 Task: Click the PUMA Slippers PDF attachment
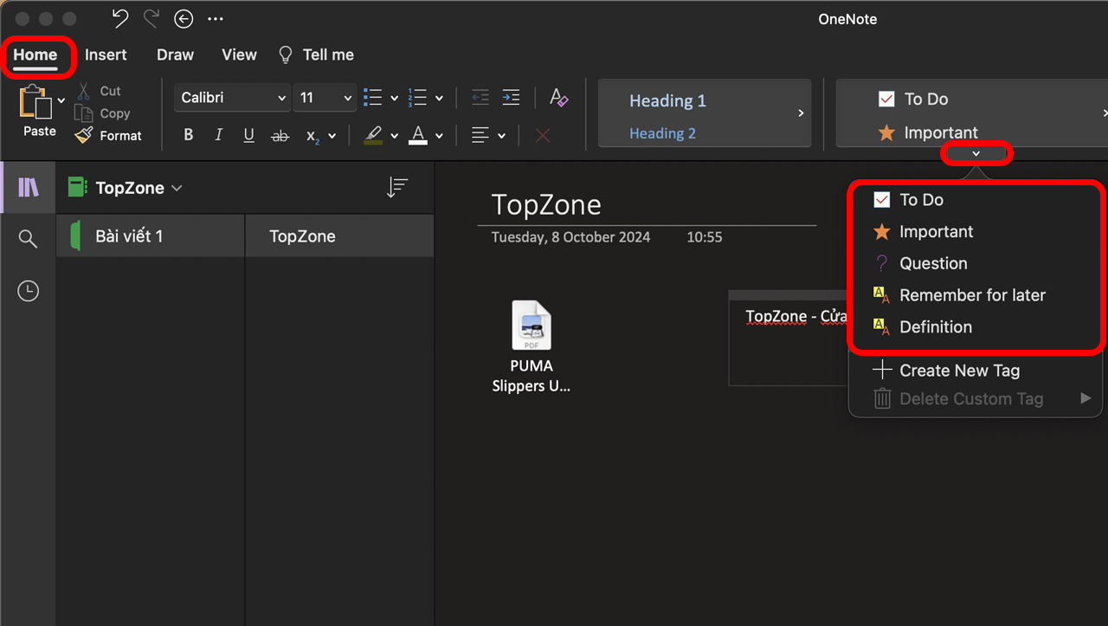(531, 347)
